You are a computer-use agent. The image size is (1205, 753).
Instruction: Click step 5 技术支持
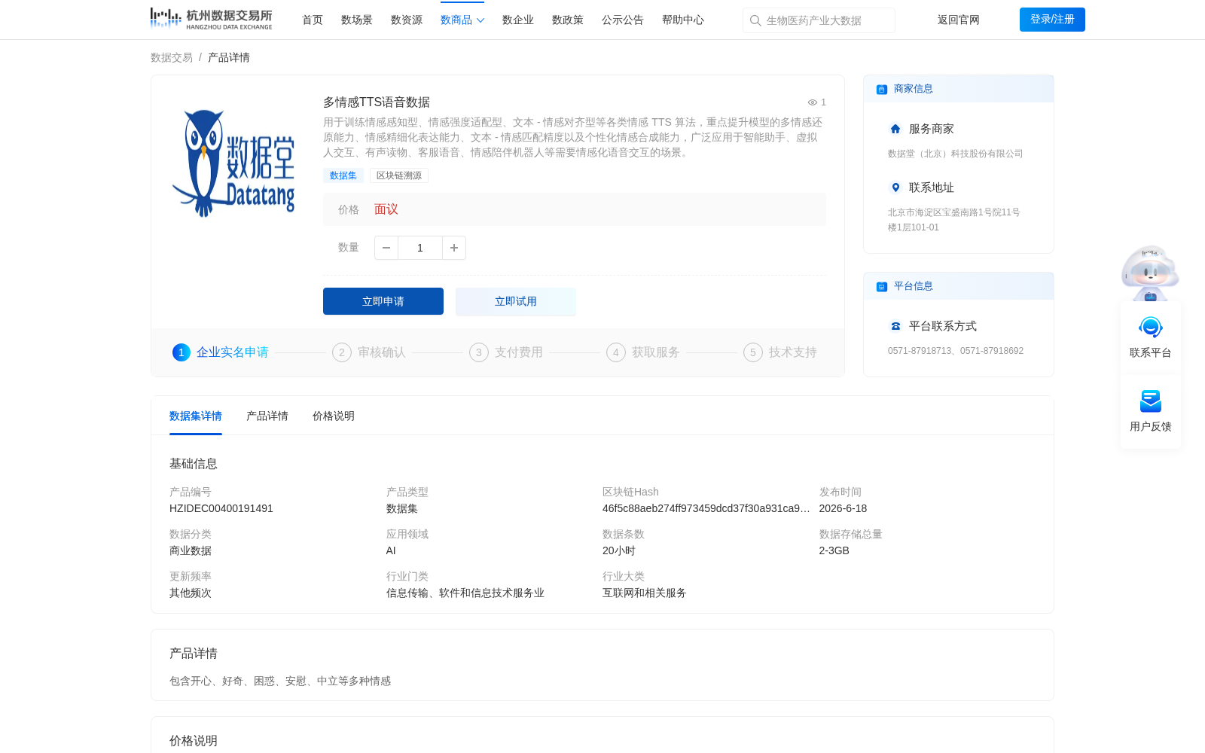tap(780, 352)
